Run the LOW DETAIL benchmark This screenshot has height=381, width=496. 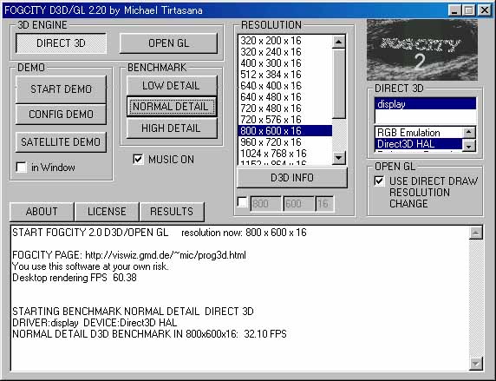coord(172,86)
